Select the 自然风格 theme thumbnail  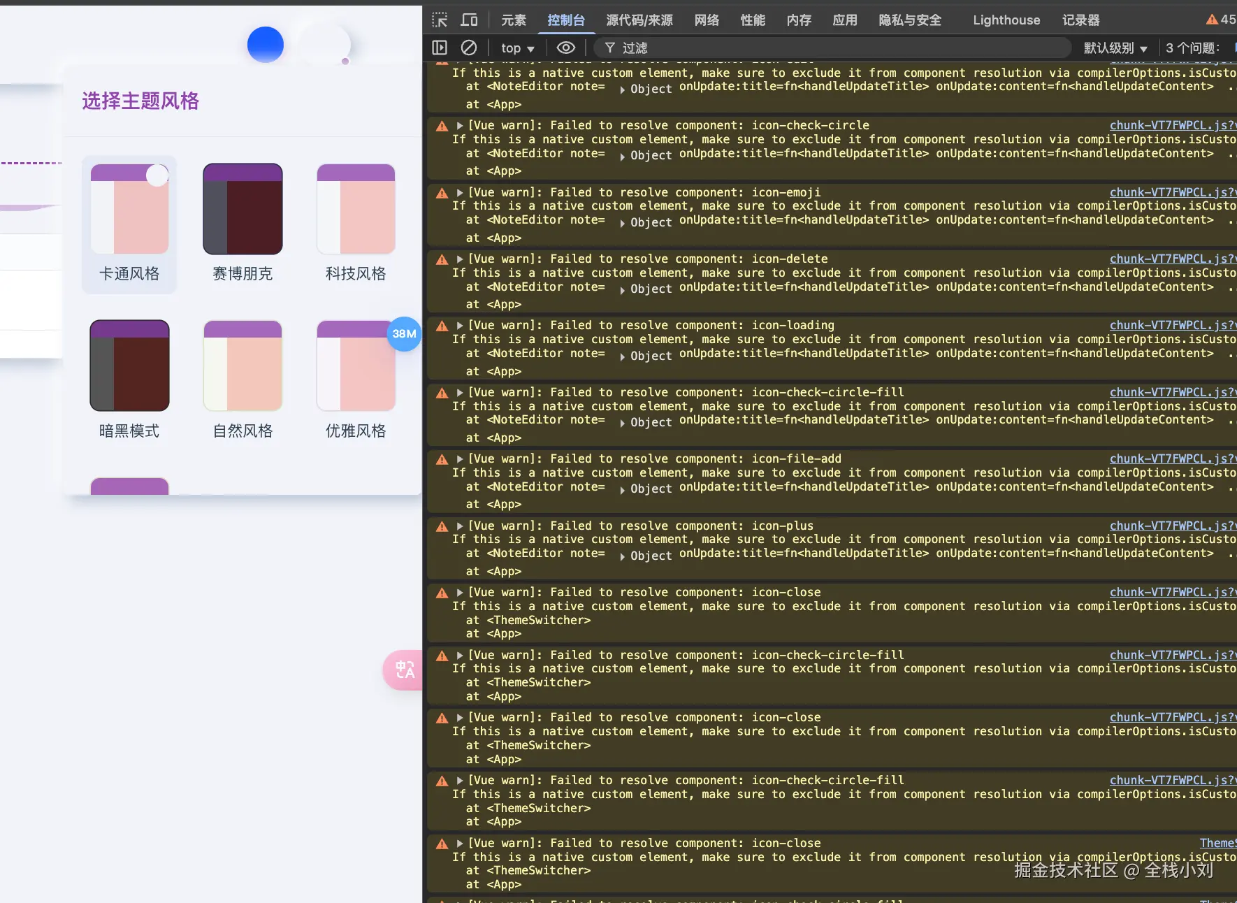pyautogui.click(x=243, y=366)
